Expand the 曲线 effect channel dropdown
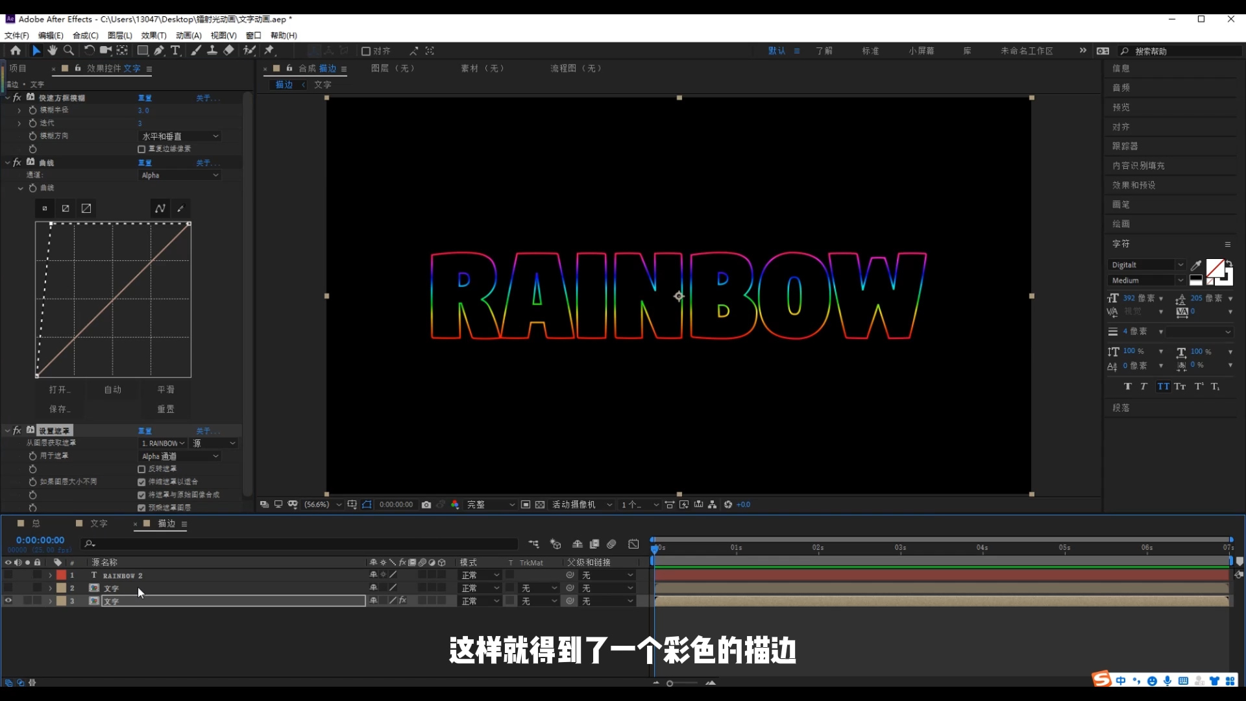Viewport: 1246px width, 701px height. tap(180, 175)
